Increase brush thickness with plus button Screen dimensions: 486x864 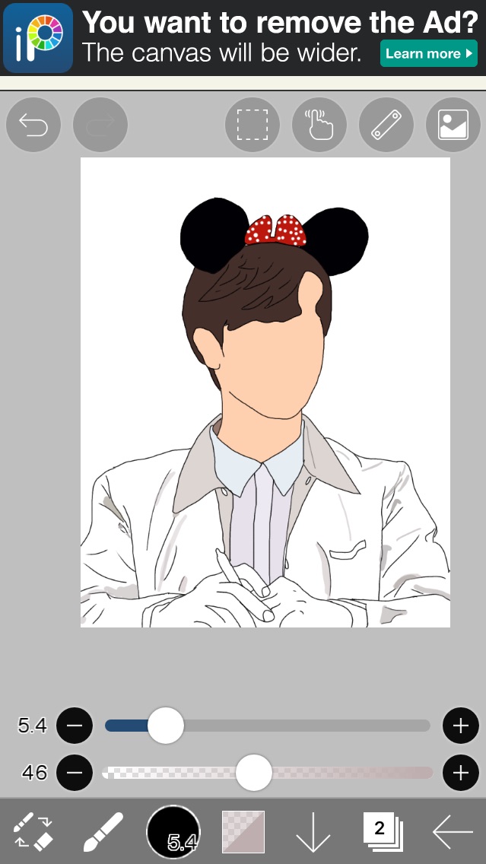click(x=461, y=726)
